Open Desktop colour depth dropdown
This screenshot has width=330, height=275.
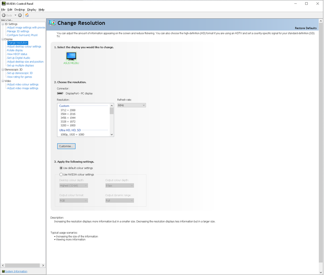74,186
